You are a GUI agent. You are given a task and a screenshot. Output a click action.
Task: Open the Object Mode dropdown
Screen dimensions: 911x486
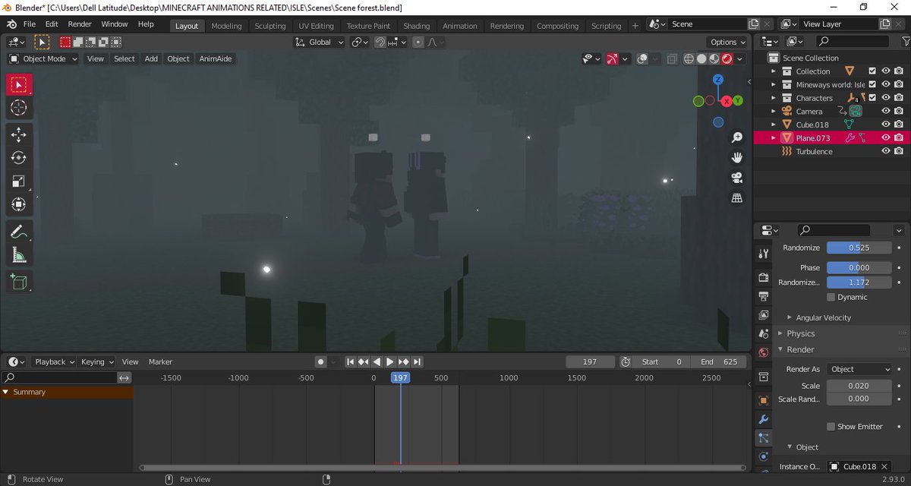(43, 58)
